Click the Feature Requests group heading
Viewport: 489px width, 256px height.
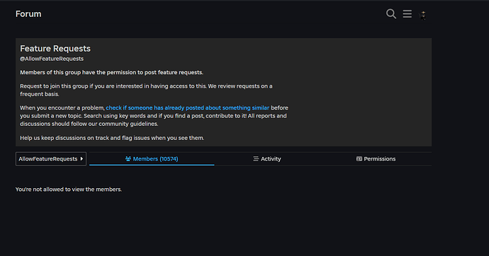(x=55, y=49)
